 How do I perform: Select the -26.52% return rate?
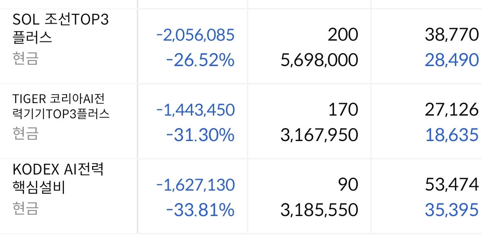point(200,60)
